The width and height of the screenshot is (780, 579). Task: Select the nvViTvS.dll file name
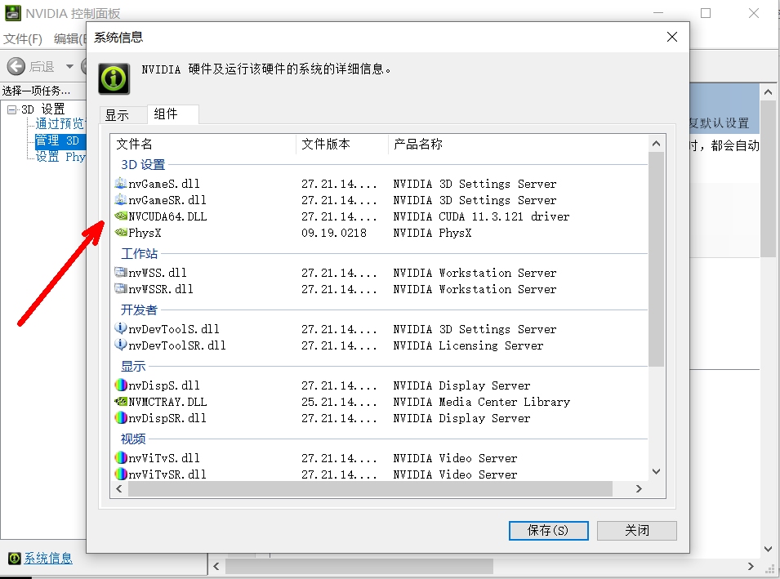[164, 457]
